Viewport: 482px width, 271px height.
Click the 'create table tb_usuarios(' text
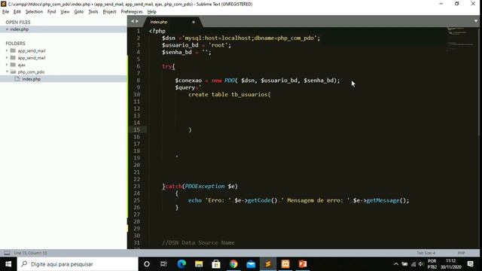(230, 94)
